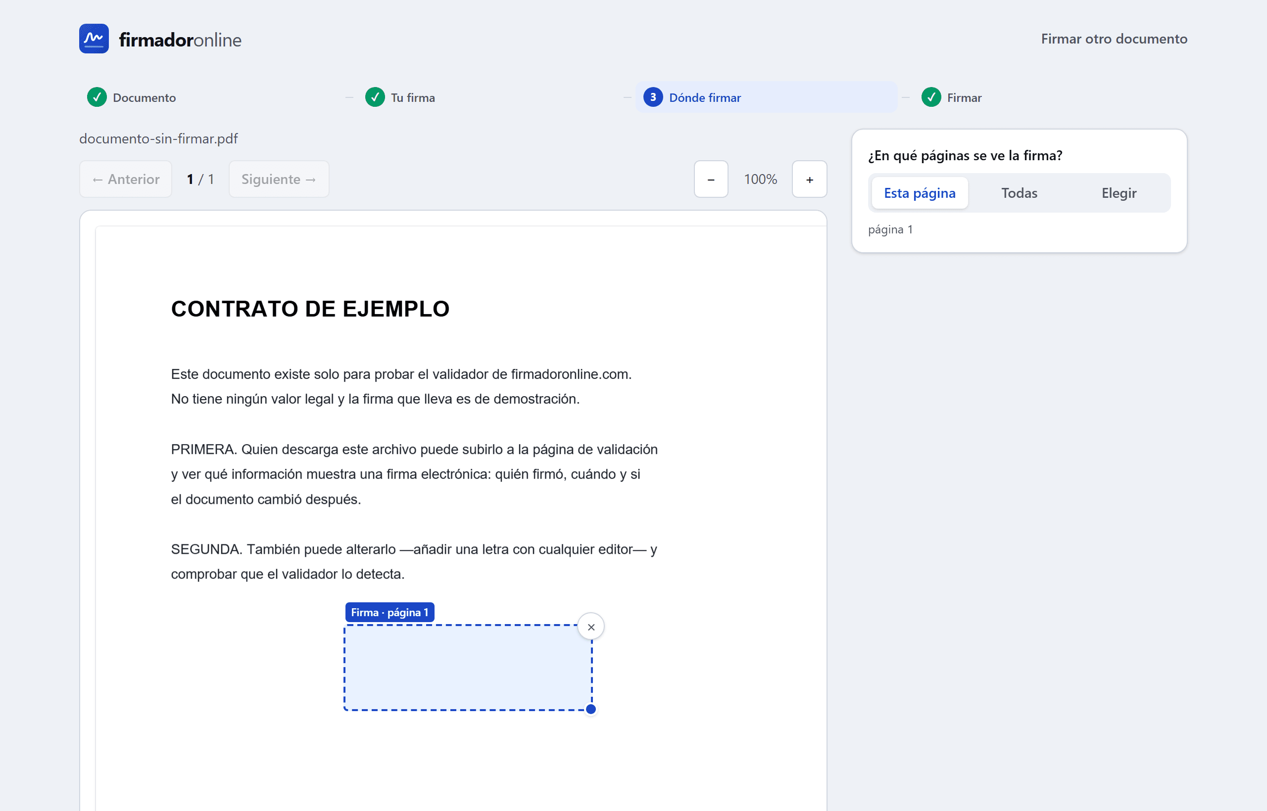The image size is (1267, 811).
Task: Click the line 'comprobar que el validador lo detecta'
Action: [288, 574]
